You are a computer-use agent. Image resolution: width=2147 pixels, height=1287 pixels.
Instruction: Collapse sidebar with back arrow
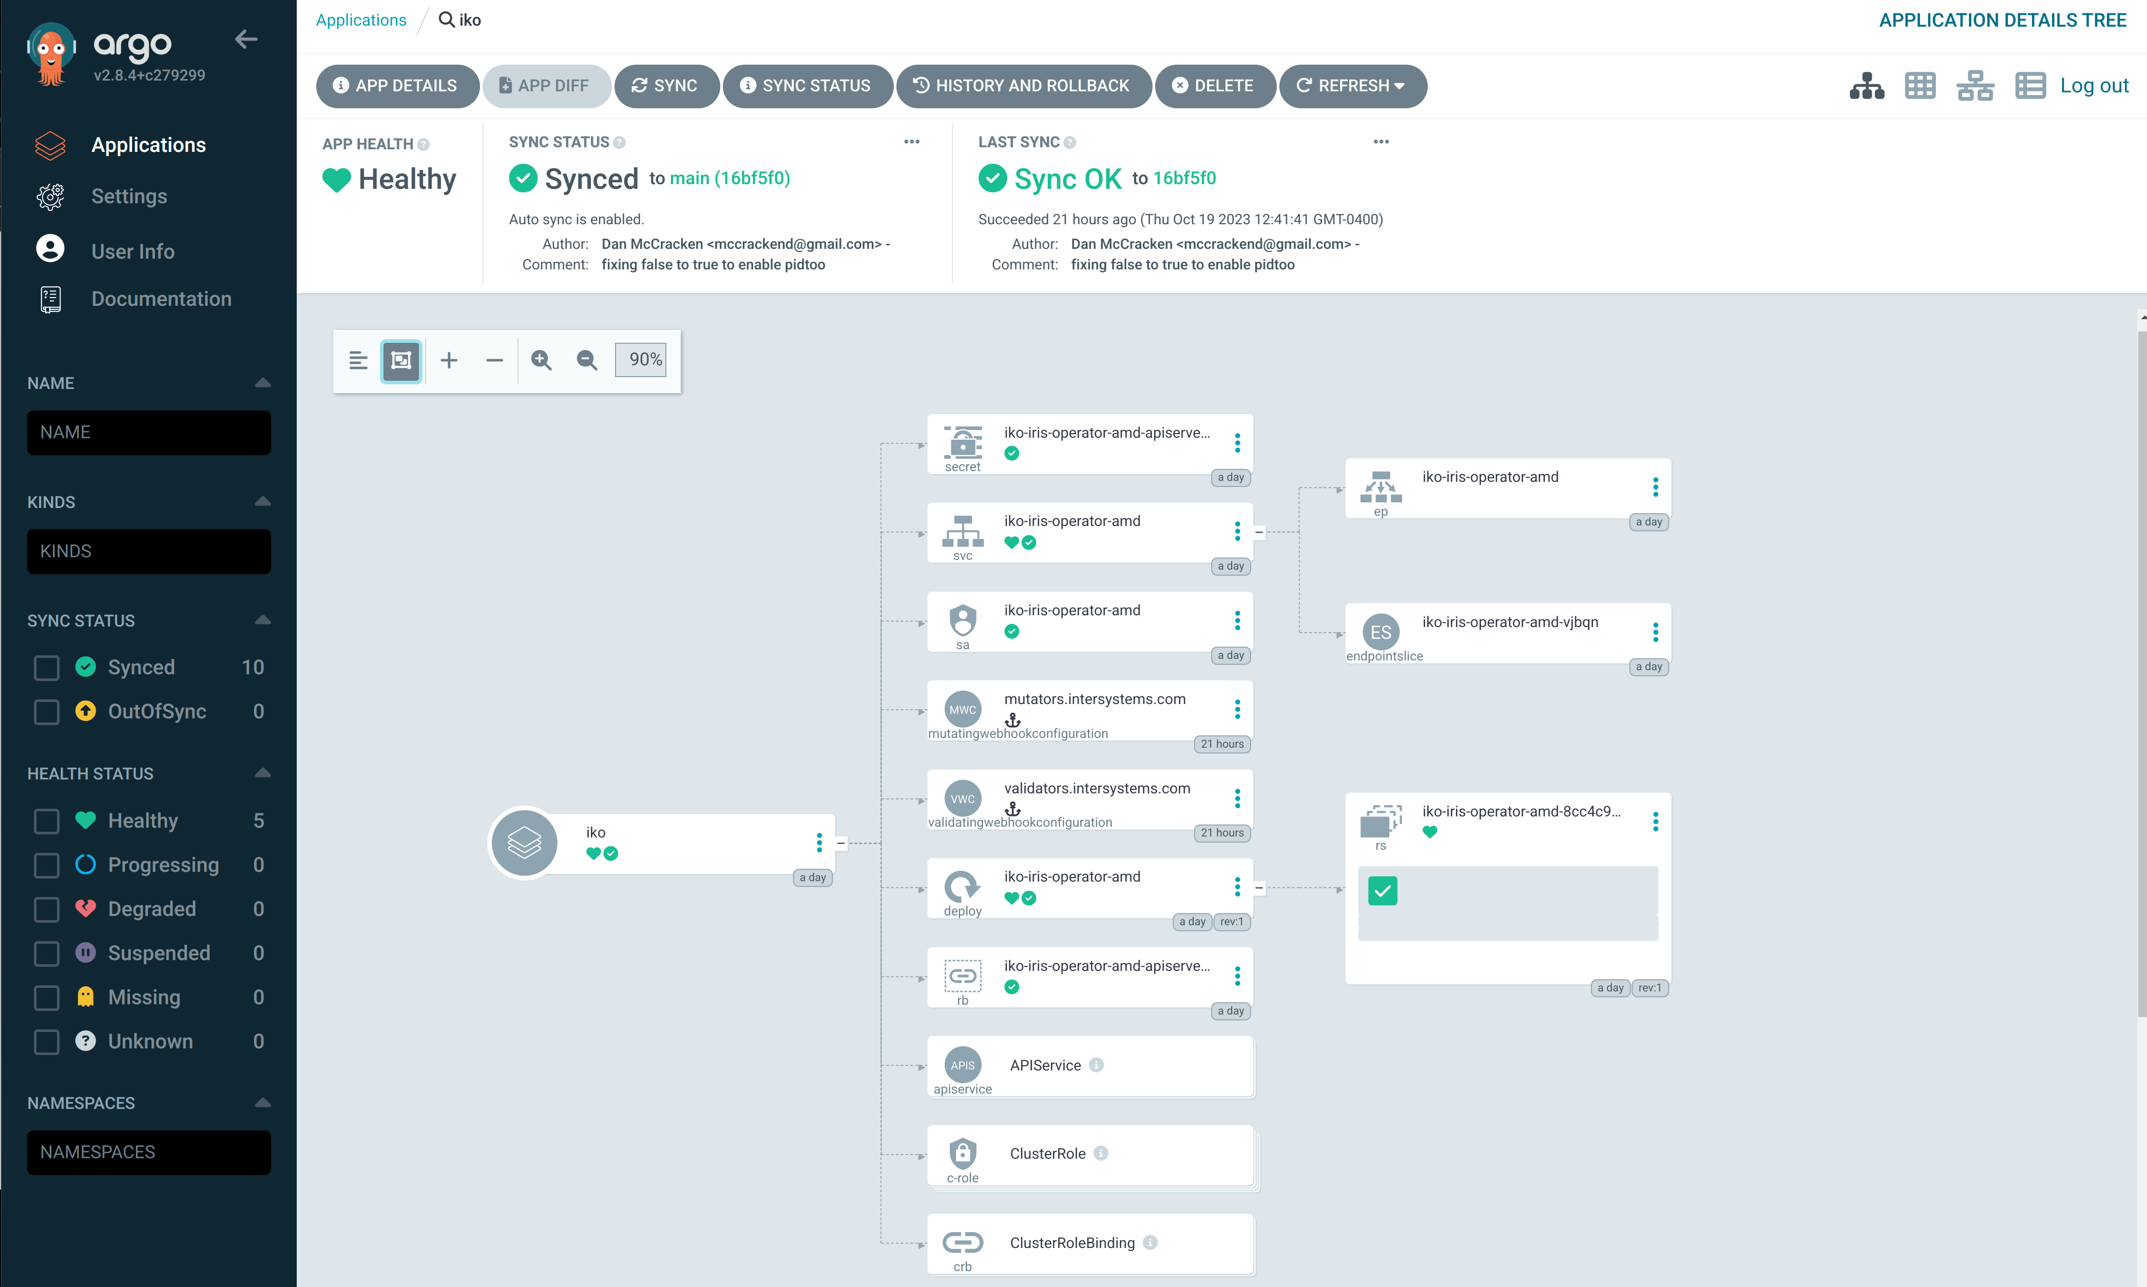[246, 39]
